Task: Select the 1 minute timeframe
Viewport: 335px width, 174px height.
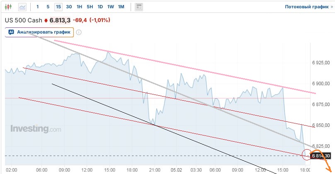Action: 38,7
